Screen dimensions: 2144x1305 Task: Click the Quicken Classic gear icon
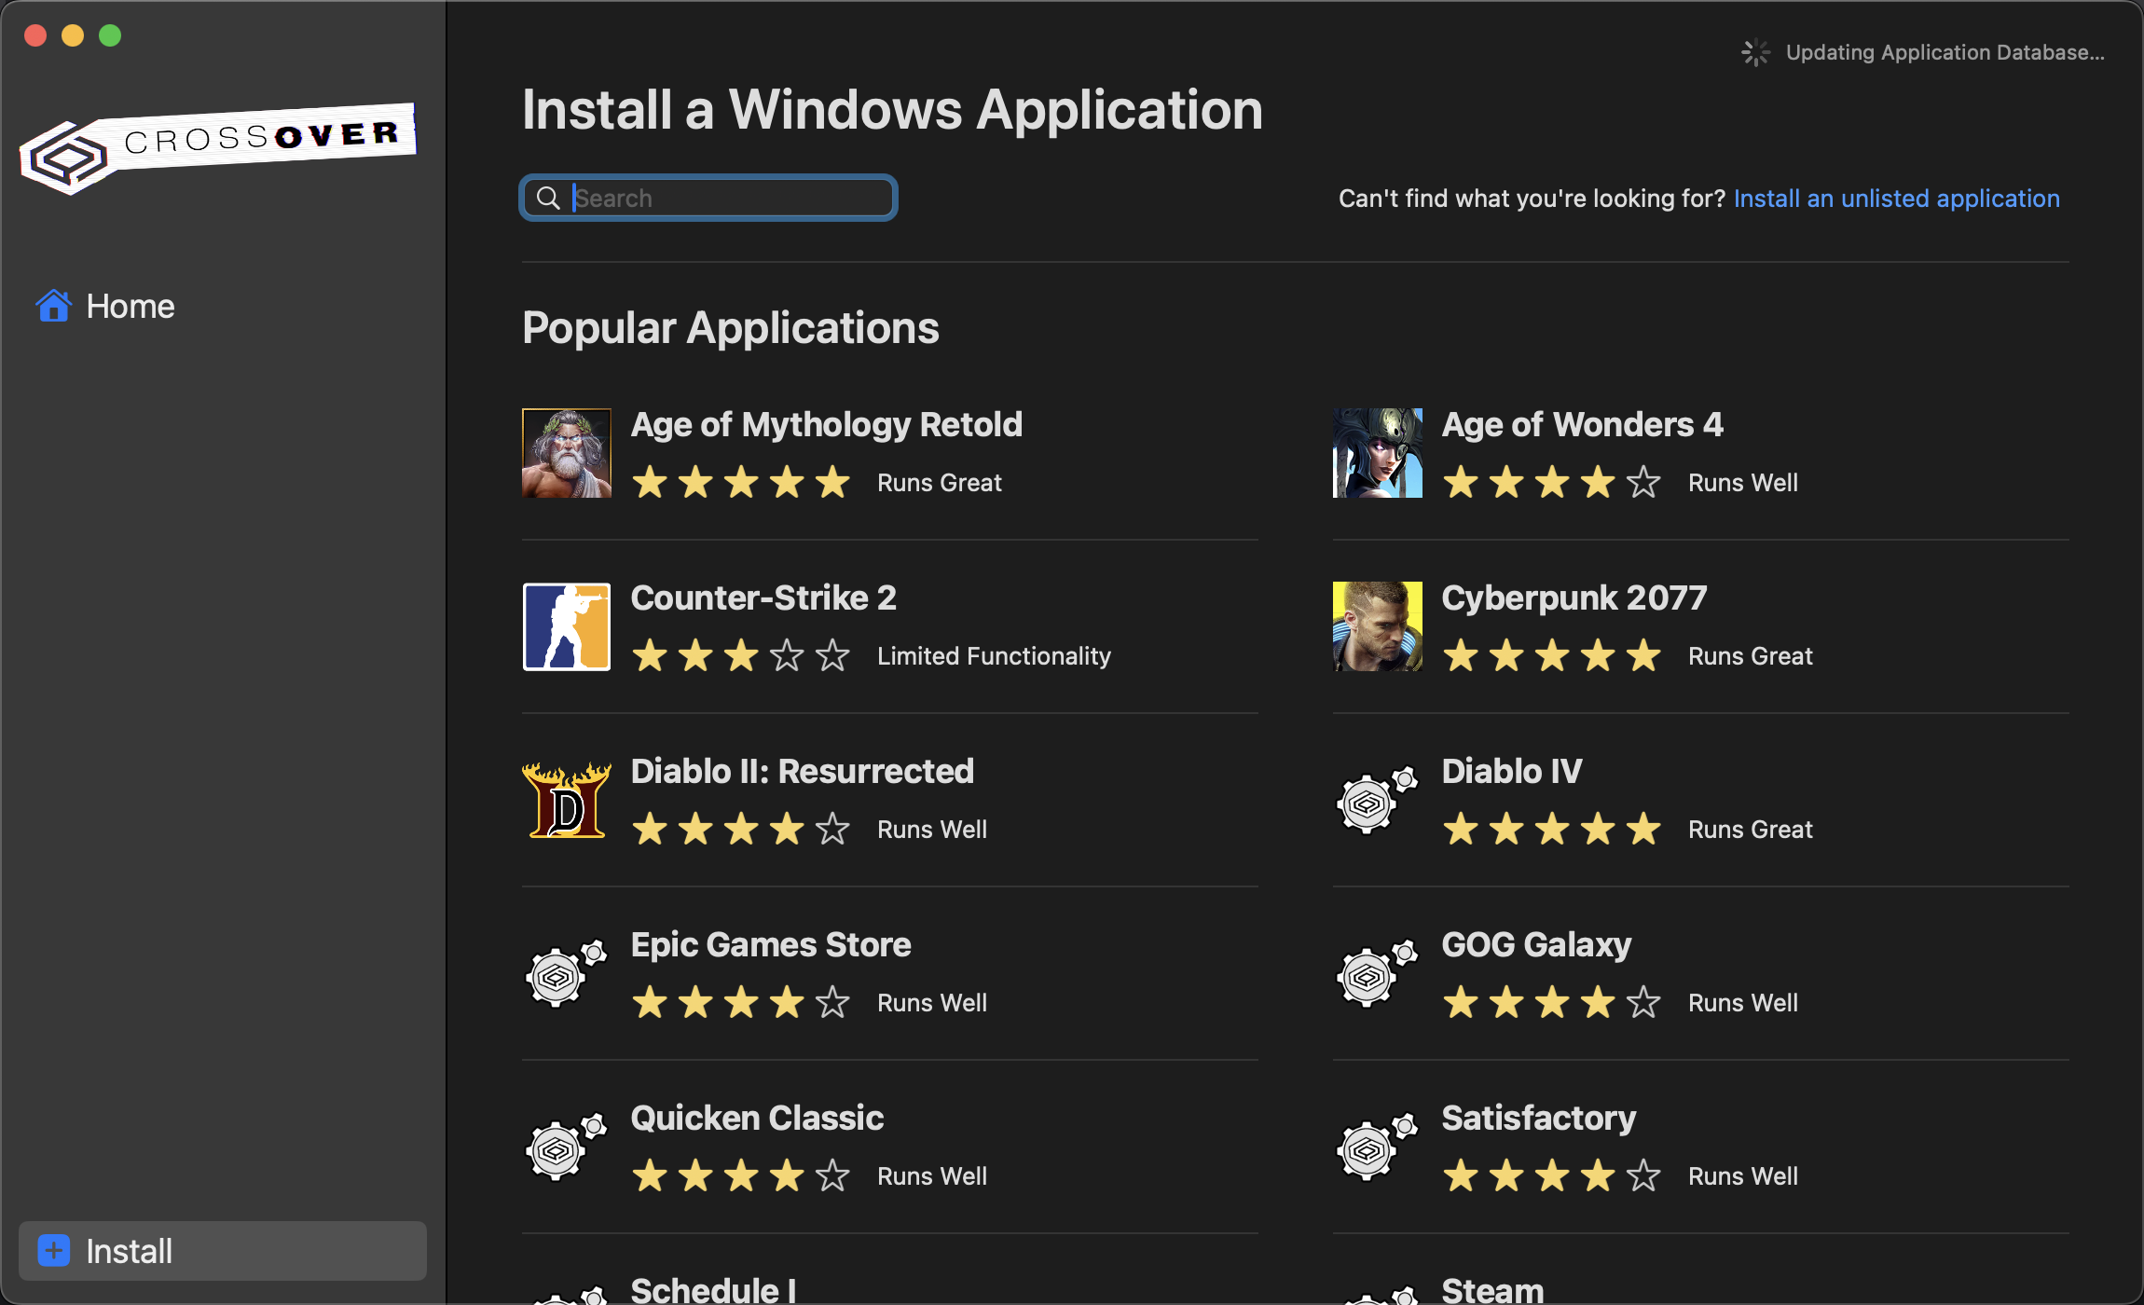[567, 1147]
